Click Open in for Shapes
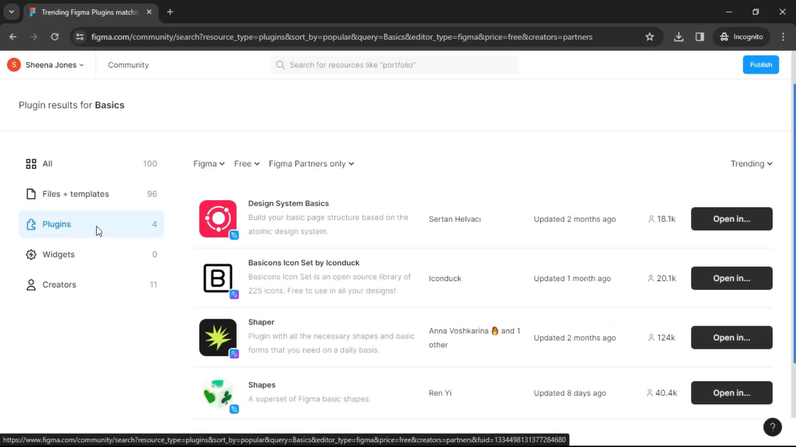 click(x=732, y=393)
